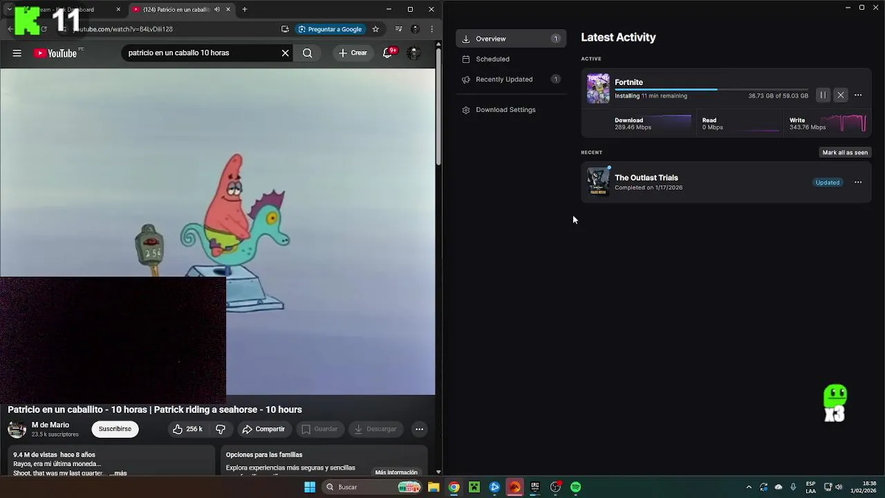Close the Kick Dashboard tab
Viewport: 885px width, 498px height.
pyautogui.click(x=118, y=10)
